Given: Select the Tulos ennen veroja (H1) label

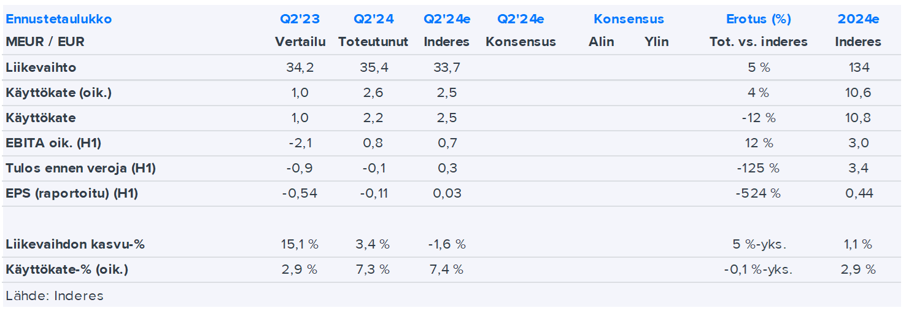Looking at the screenshot, I should [x=80, y=169].
